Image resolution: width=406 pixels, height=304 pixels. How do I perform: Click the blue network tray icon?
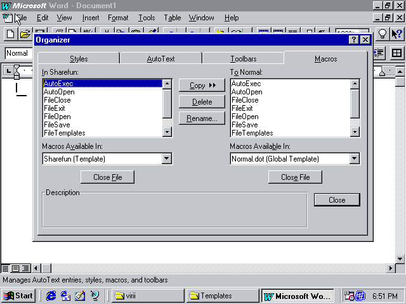[x=360, y=296]
